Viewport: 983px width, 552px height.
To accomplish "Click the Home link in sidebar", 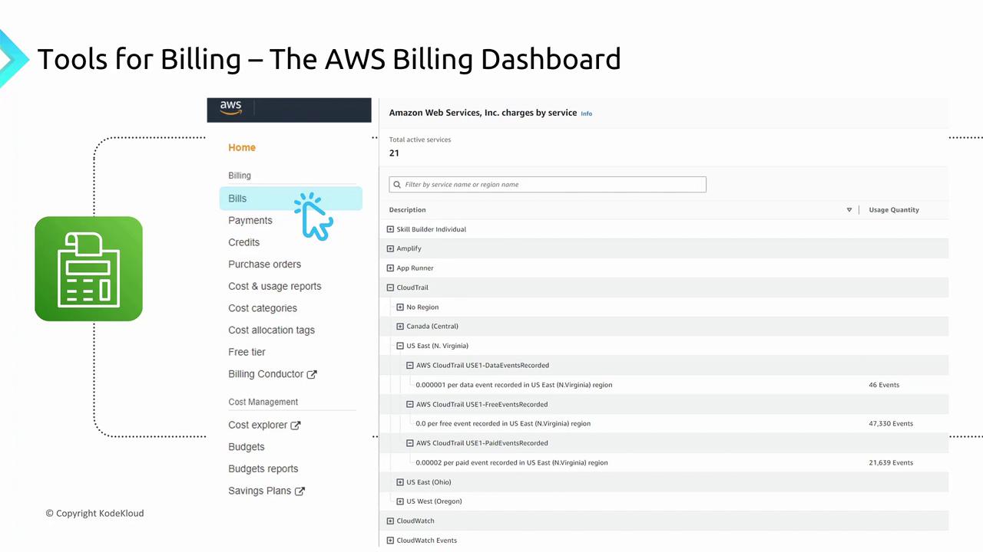I will tap(242, 148).
